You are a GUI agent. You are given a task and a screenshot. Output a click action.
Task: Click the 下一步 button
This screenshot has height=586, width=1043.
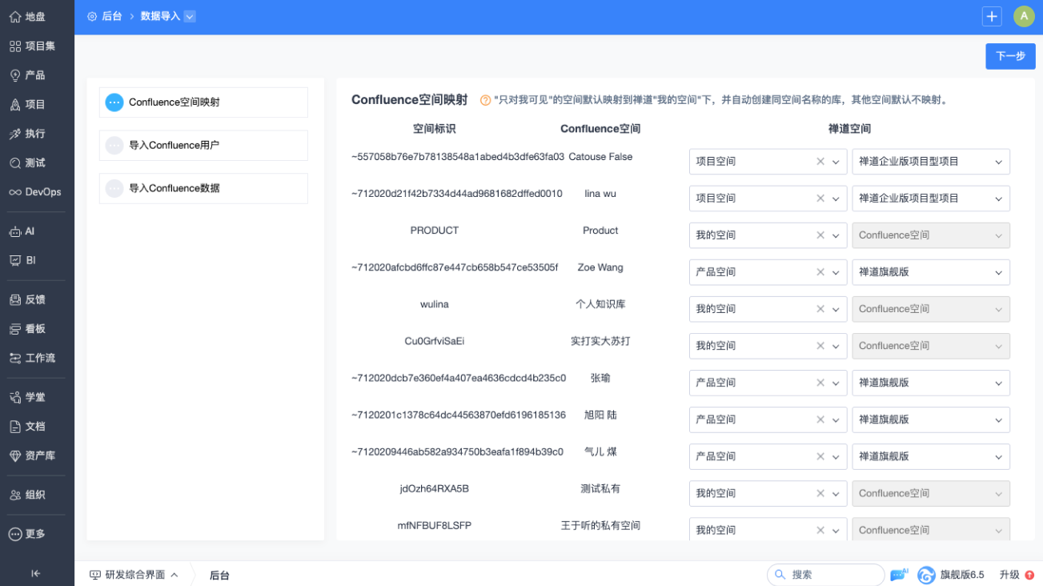(x=1009, y=56)
